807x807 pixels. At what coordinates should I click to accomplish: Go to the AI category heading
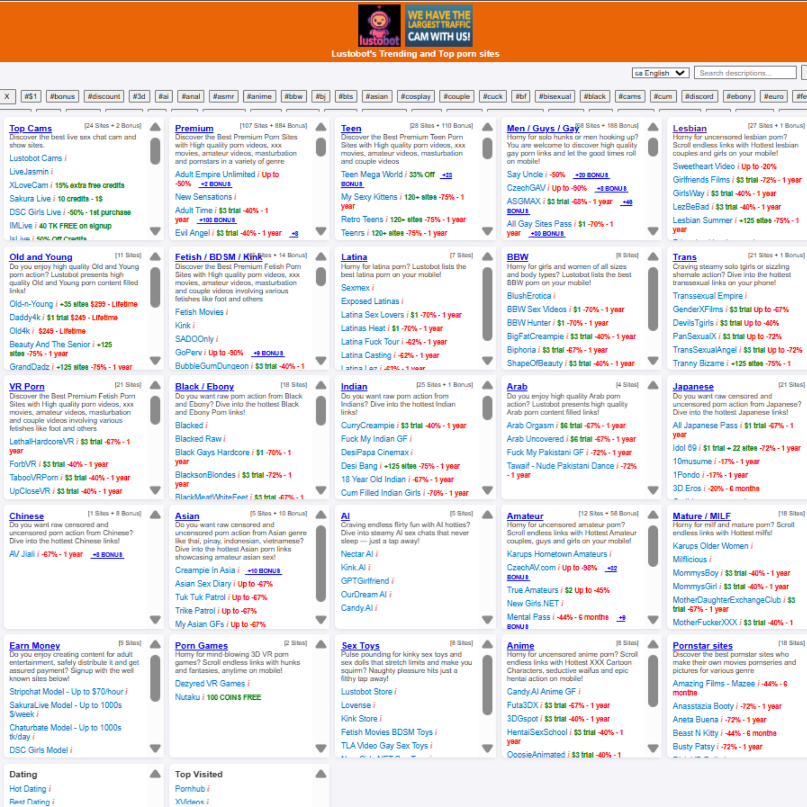(345, 516)
